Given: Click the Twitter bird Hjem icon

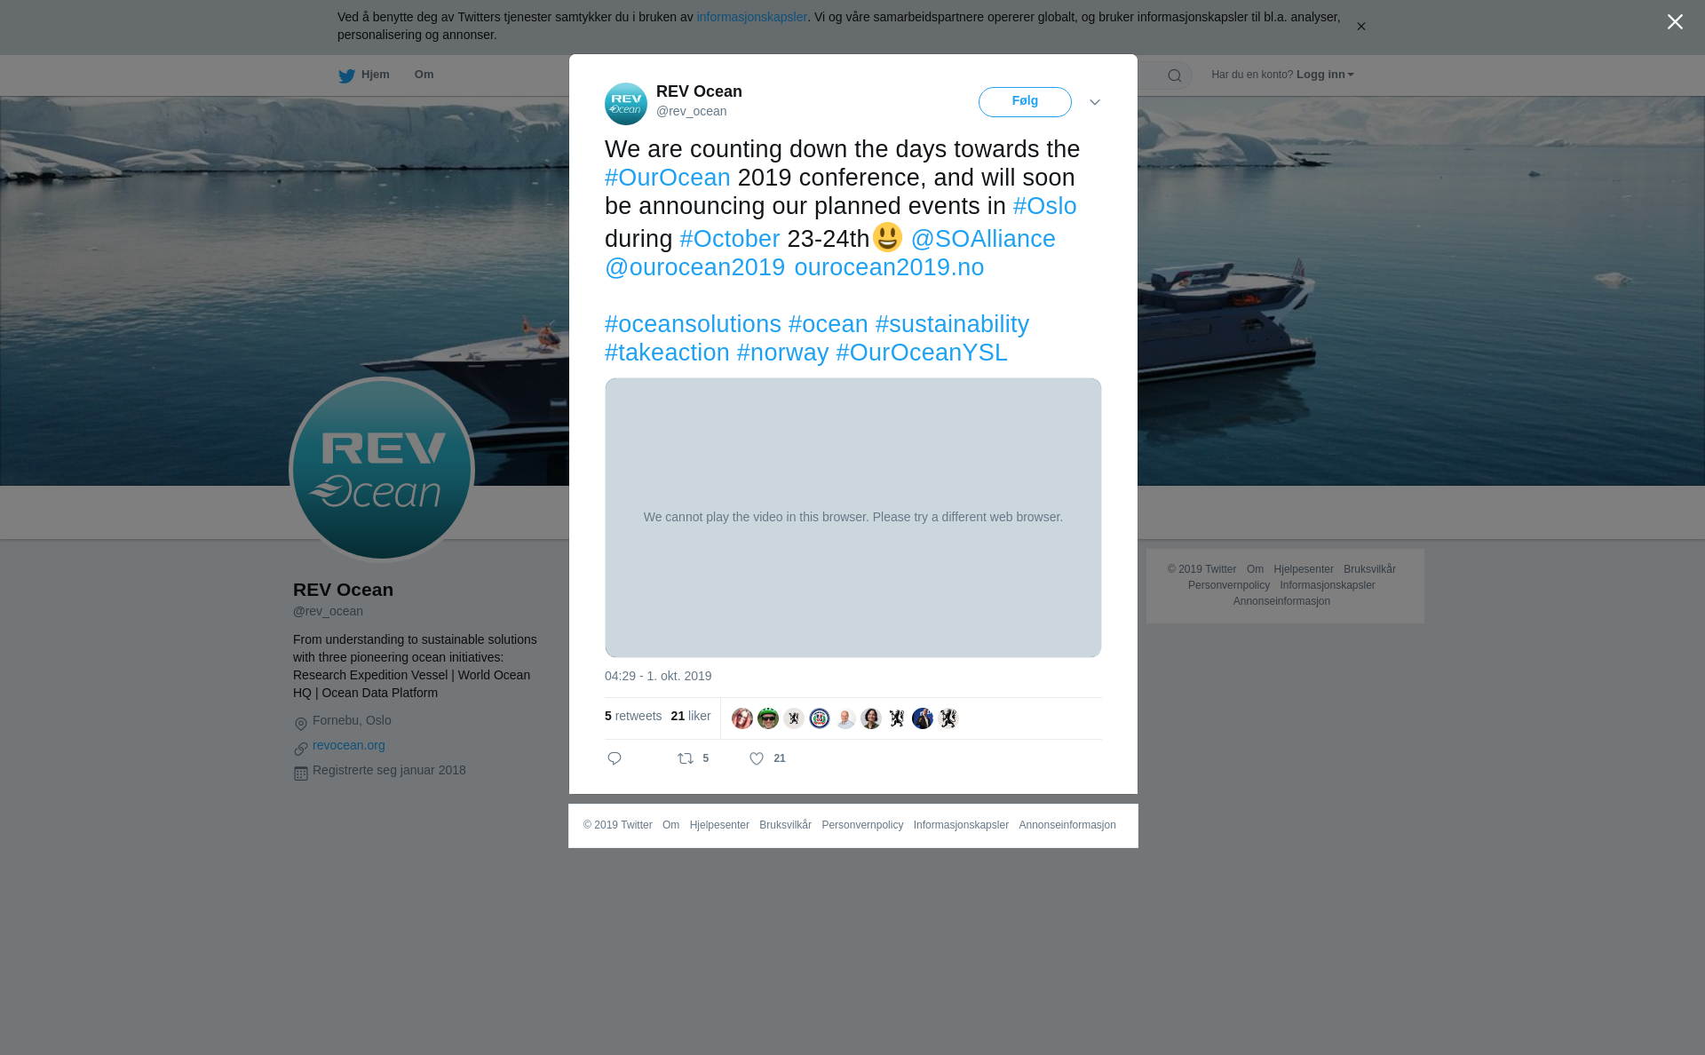Looking at the screenshot, I should point(346,75).
